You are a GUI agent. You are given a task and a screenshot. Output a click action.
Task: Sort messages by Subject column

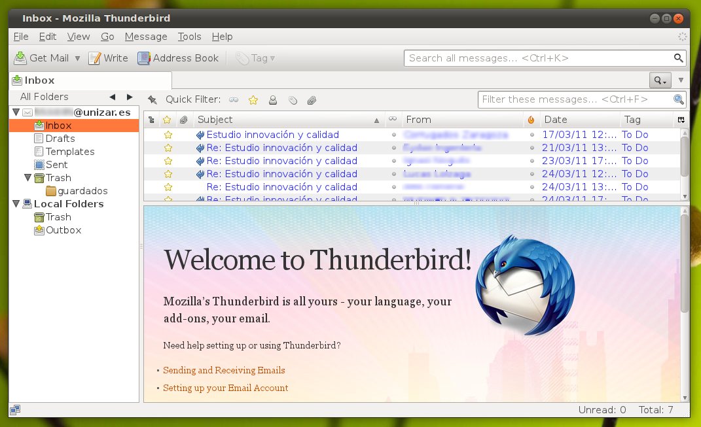(289, 120)
